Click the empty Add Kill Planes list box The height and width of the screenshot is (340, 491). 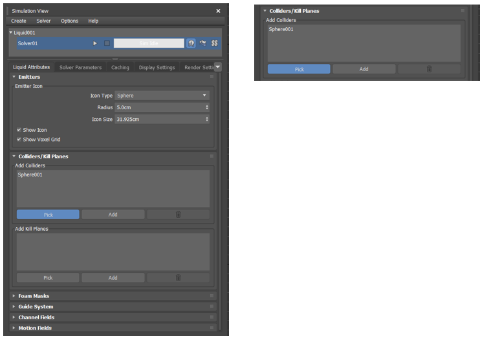[113, 252]
